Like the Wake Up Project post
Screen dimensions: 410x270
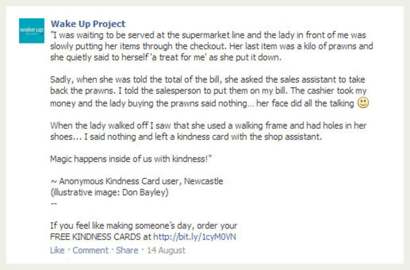(57, 250)
